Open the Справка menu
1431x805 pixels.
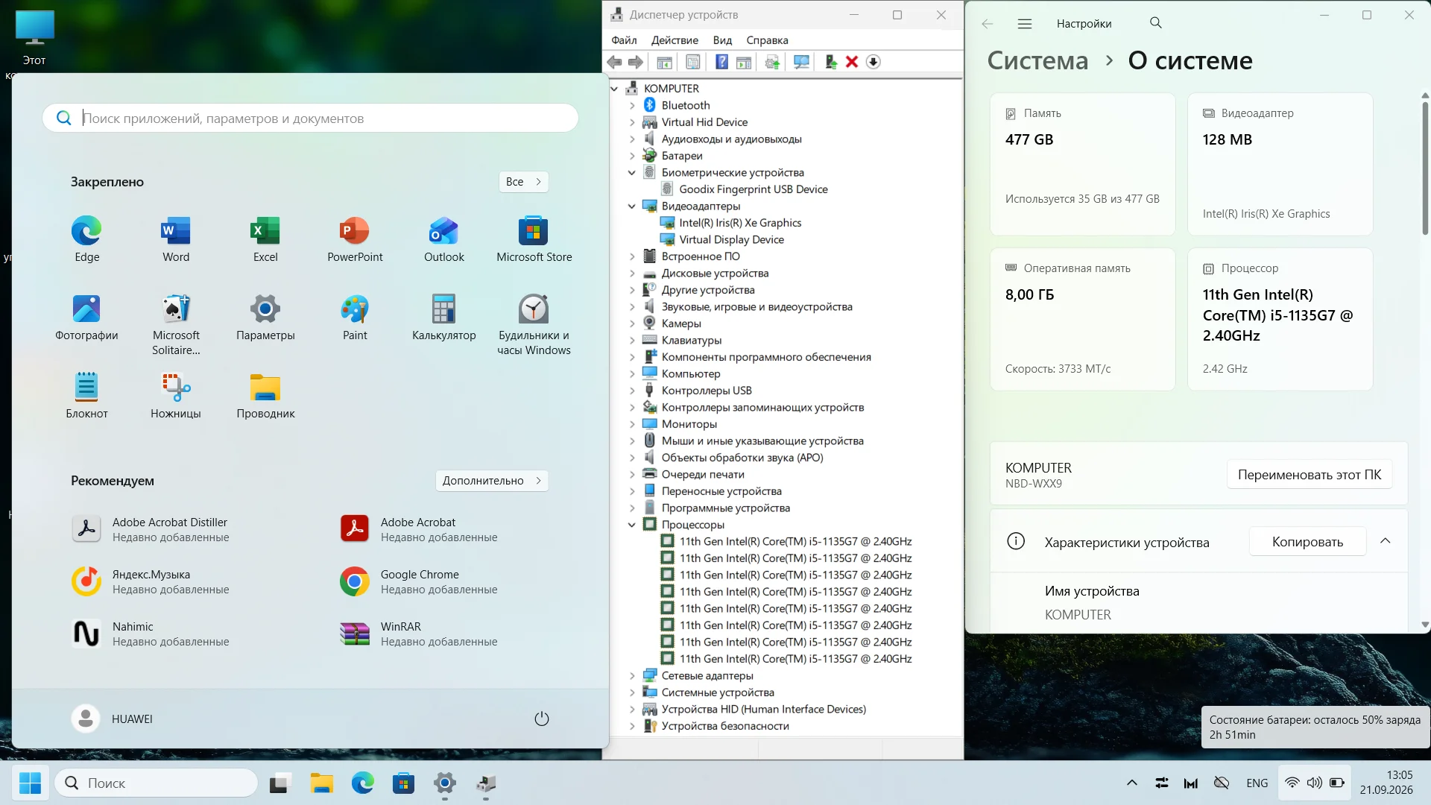coord(767,40)
